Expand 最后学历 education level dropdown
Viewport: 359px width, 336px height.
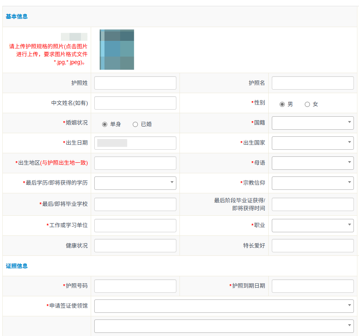[x=135, y=183]
